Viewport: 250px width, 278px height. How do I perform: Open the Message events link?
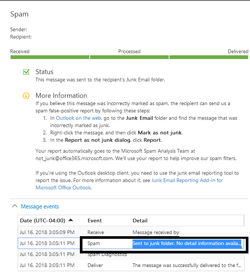point(40,206)
